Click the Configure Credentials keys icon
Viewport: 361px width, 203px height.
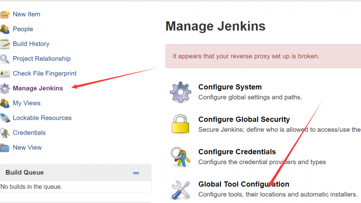click(180, 157)
